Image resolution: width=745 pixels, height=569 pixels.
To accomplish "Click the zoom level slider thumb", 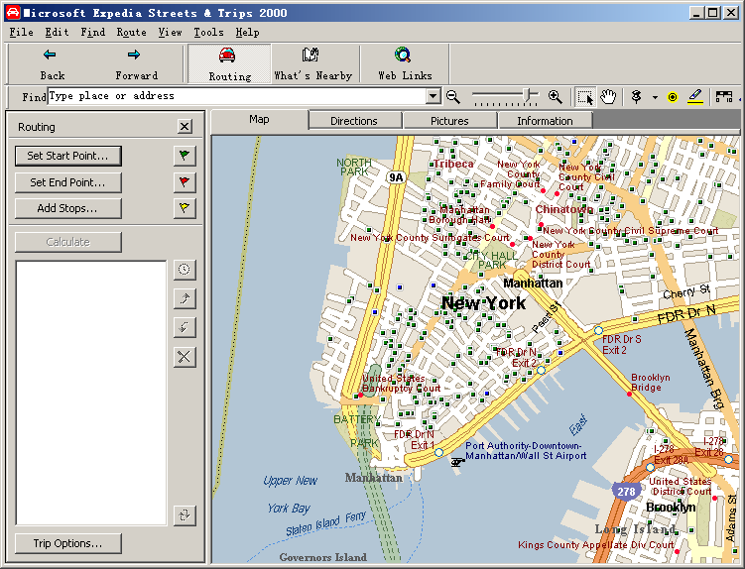I will point(527,95).
